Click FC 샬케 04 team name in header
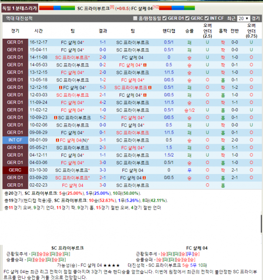The height and width of the screenshot is (280, 263). click(142, 8)
